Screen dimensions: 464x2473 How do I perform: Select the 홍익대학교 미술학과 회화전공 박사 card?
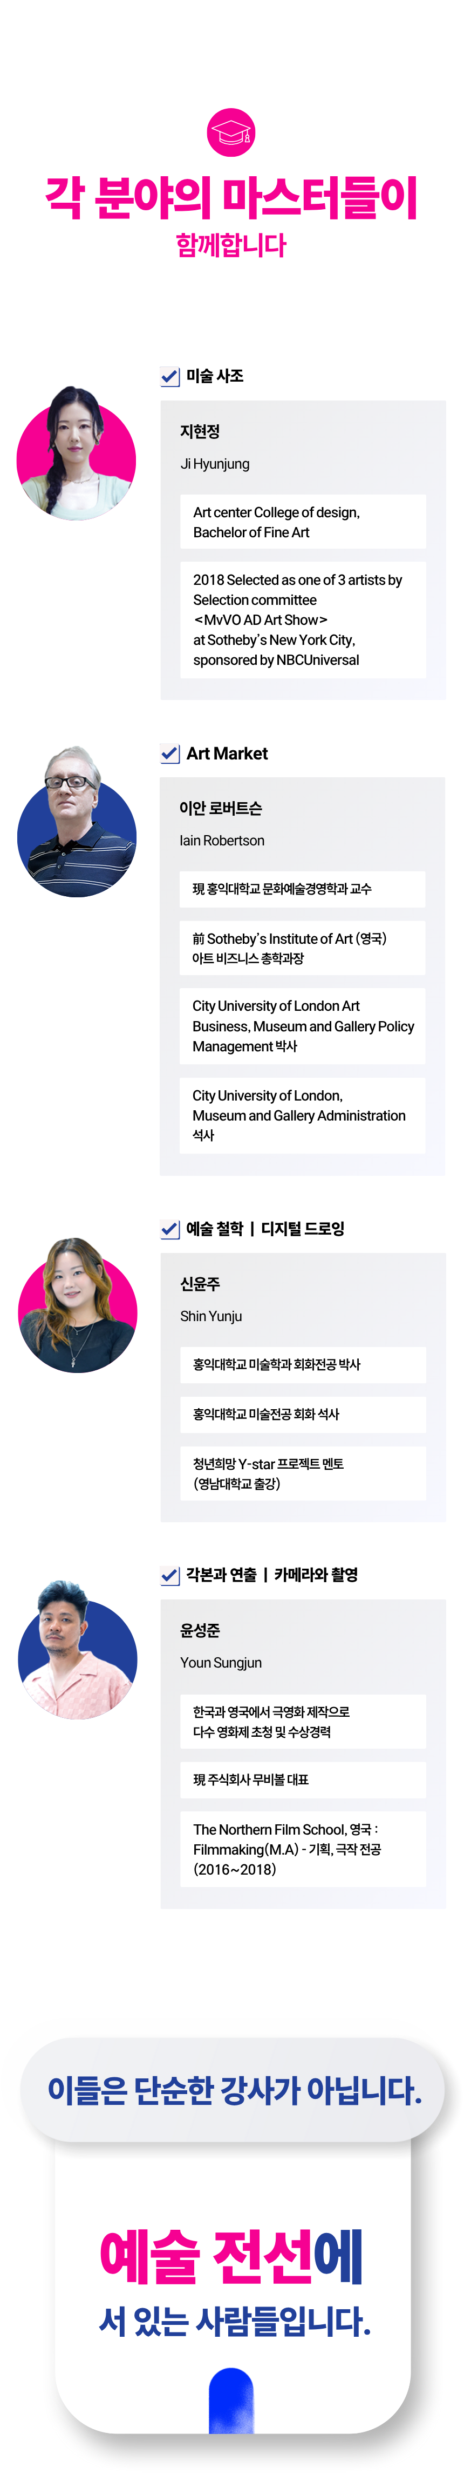coord(302,1364)
